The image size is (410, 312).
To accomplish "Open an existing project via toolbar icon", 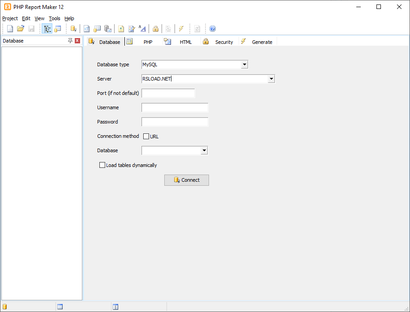I will pyautogui.click(x=20, y=28).
